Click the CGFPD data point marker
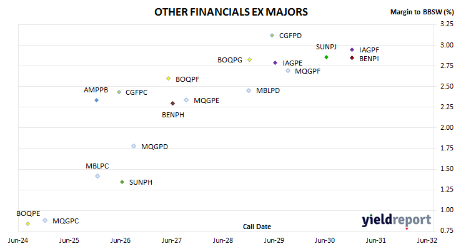Viewport: 456px width, 249px height. (272, 36)
